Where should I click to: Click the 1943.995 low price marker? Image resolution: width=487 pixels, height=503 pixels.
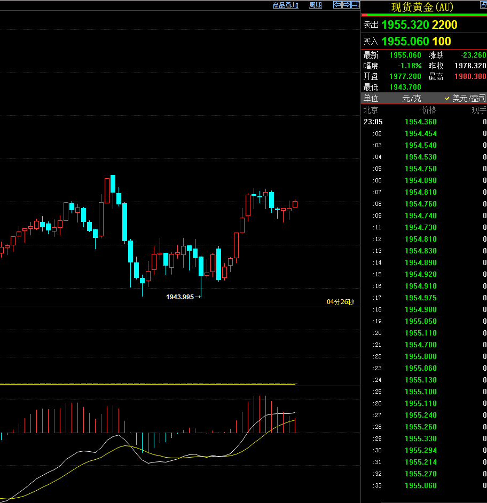click(x=180, y=297)
